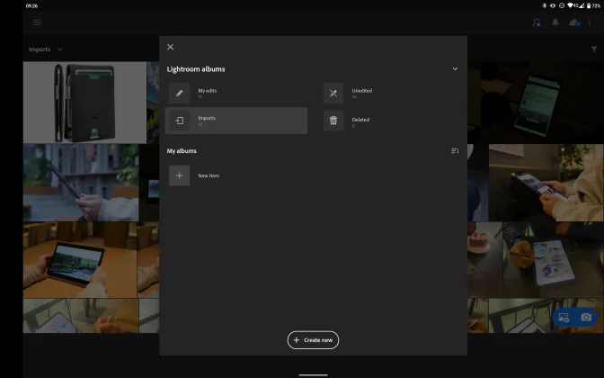
Task: Click the Lightroom albums heading
Action: [x=196, y=69]
